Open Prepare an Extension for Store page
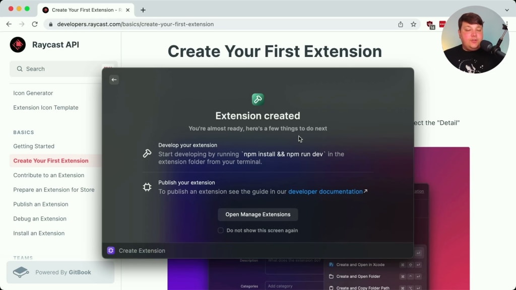Screen dimensions: 516x290 point(53,189)
